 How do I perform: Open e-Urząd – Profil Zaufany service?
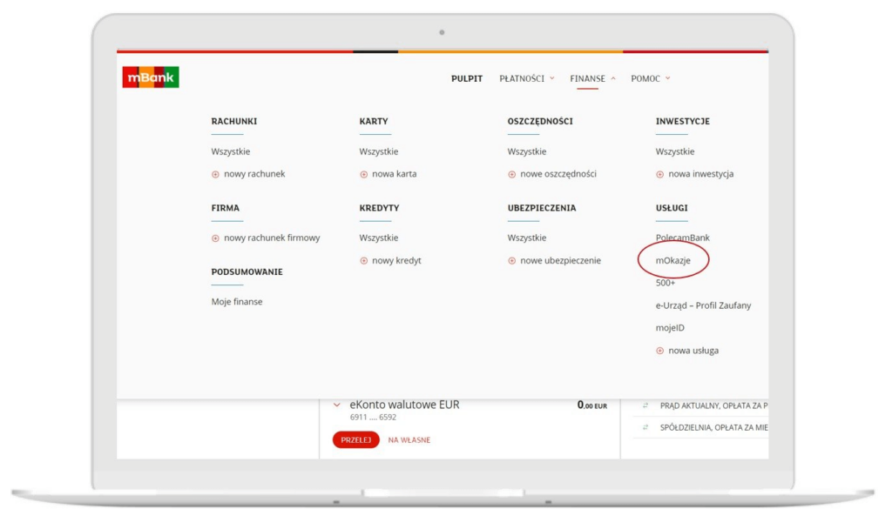pos(703,305)
